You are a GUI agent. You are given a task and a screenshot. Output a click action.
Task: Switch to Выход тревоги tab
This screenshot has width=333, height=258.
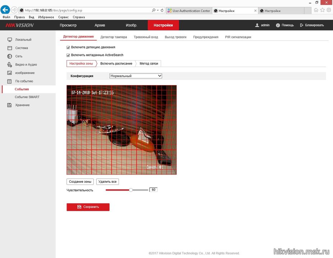pos(176,37)
